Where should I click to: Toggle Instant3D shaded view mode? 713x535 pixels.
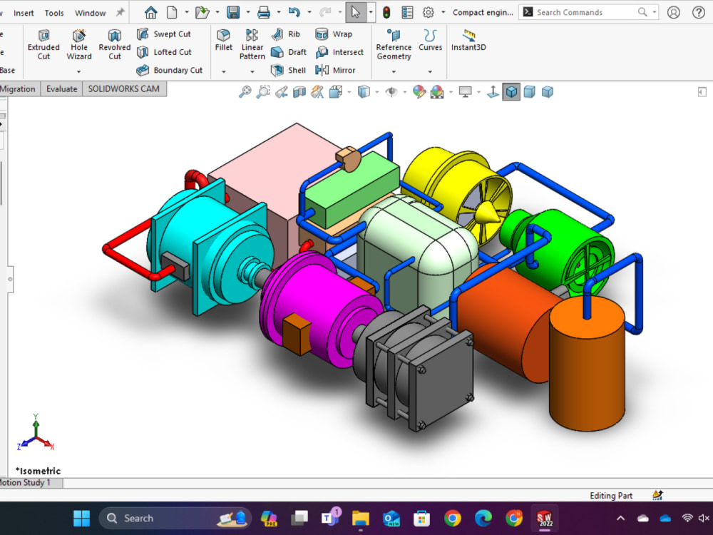511,91
